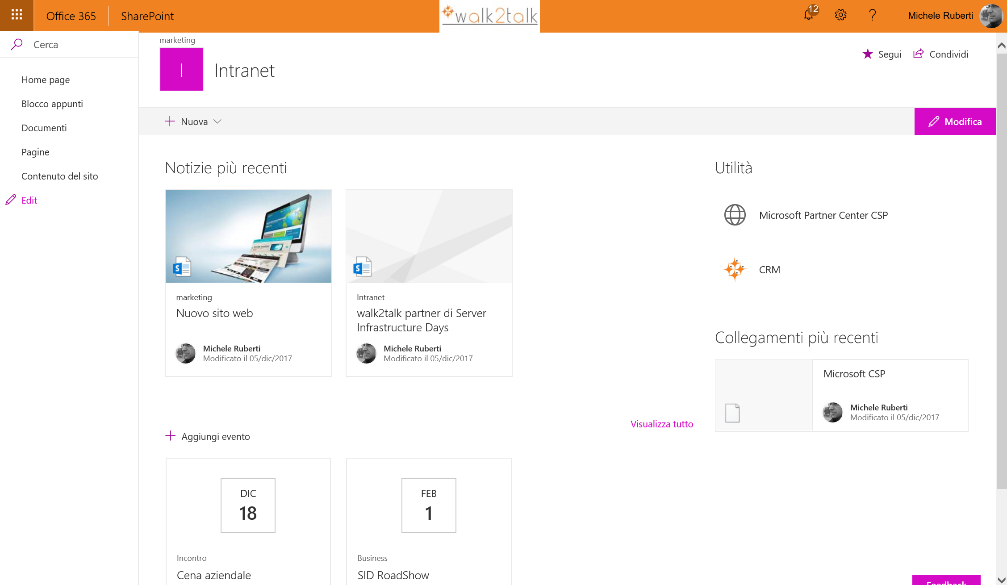Open the Microsoft CSP link title
Viewport: 1007px width, 585px height.
(854, 374)
